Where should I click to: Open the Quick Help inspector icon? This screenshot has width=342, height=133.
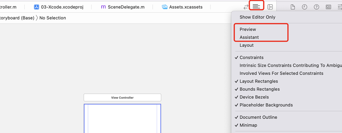click(x=317, y=7)
